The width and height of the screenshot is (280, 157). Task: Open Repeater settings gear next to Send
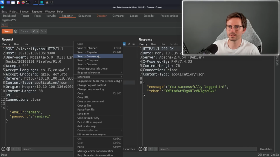click(16, 31)
